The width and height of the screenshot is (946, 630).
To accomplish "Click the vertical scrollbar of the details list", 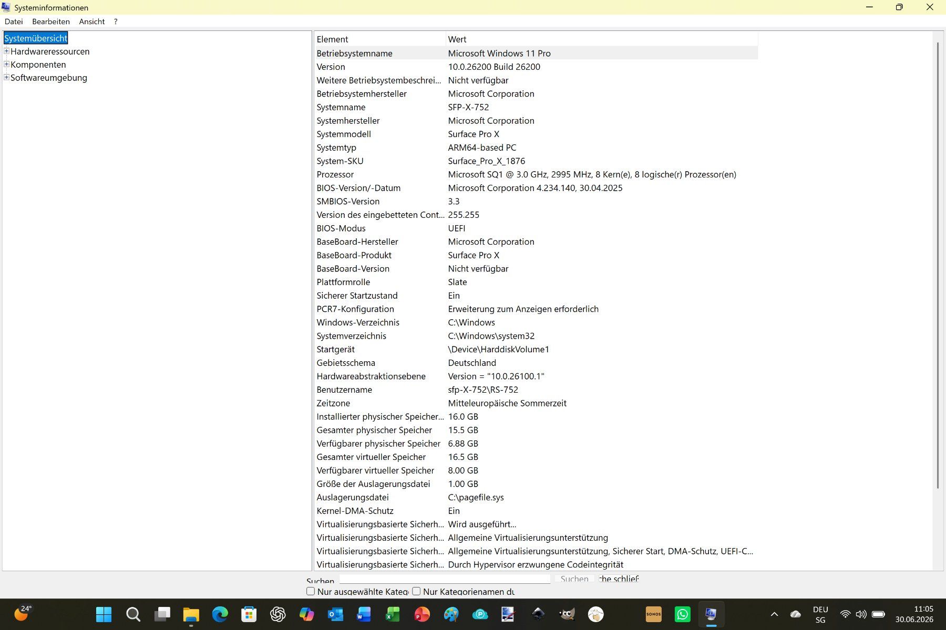I will point(938,265).
